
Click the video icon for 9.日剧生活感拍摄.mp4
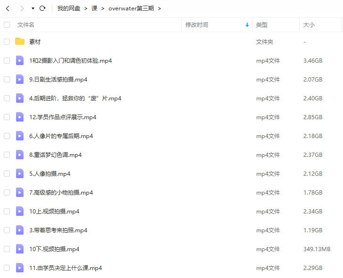pos(20,79)
